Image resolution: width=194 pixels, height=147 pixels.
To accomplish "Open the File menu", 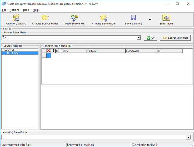I will click(x=4, y=10).
